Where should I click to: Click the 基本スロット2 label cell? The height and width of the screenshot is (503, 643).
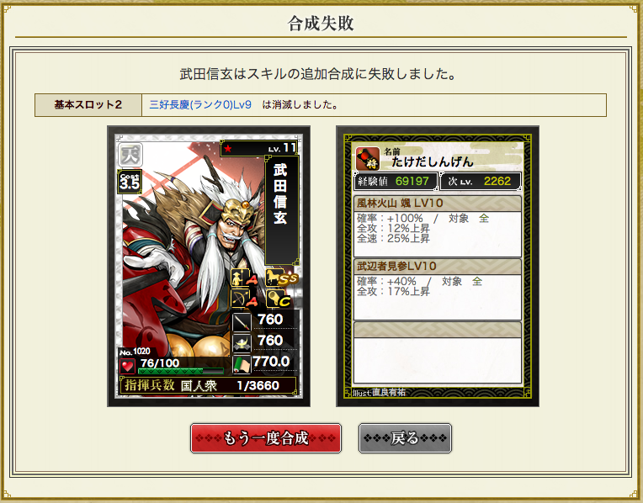(x=88, y=105)
